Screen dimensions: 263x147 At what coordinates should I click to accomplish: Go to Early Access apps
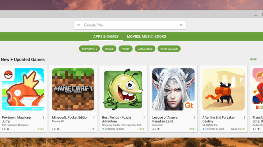tap(169, 49)
